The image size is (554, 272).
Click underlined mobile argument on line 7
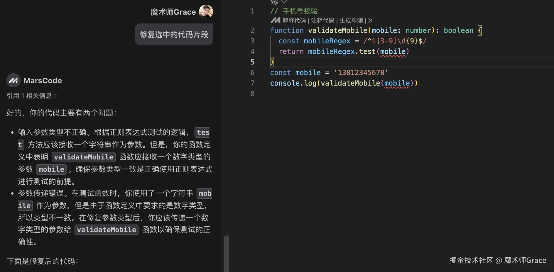point(397,84)
